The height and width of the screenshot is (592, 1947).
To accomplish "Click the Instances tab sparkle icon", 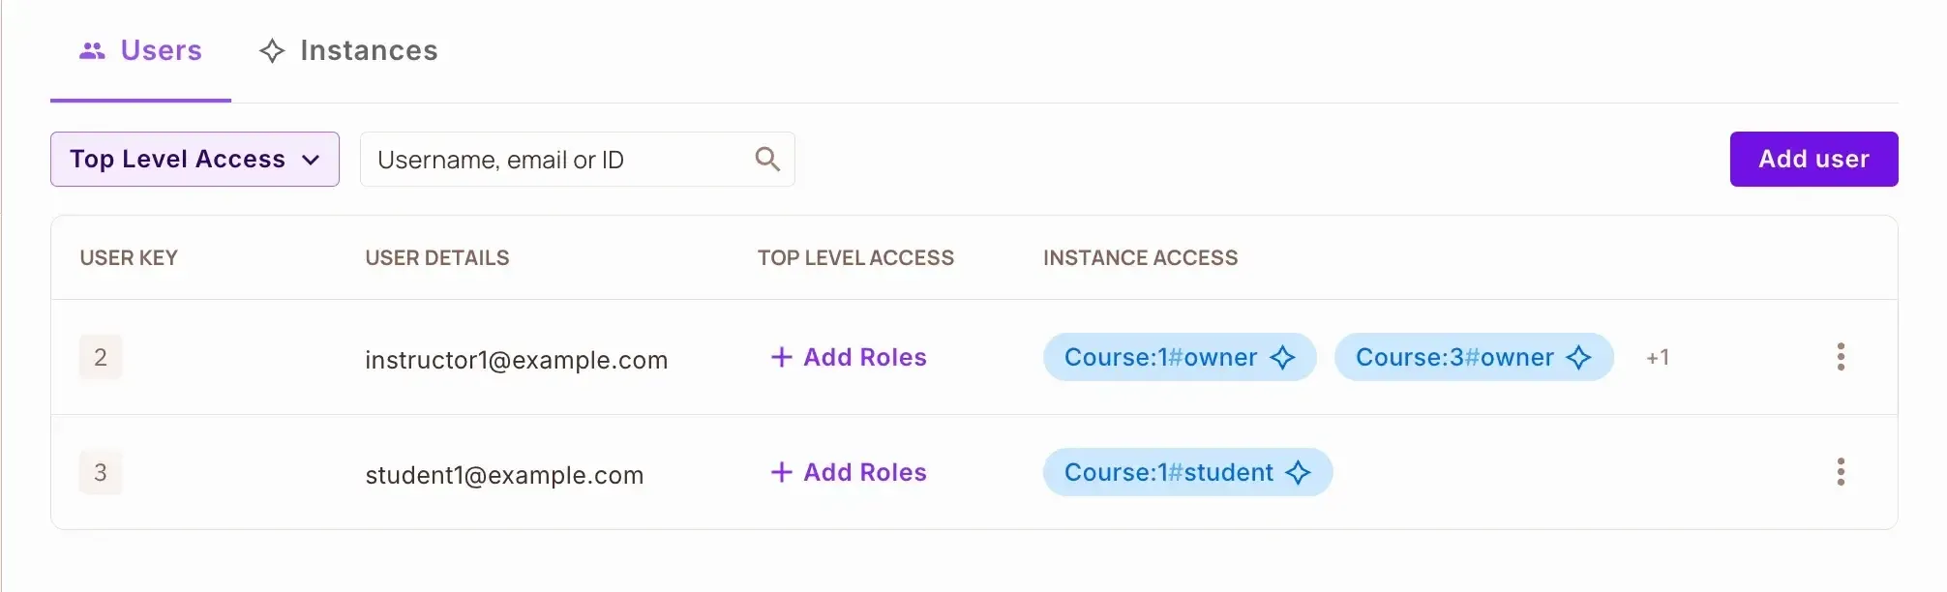I will pos(272,51).
